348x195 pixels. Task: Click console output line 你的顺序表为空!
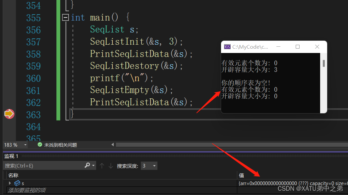click(x=246, y=83)
